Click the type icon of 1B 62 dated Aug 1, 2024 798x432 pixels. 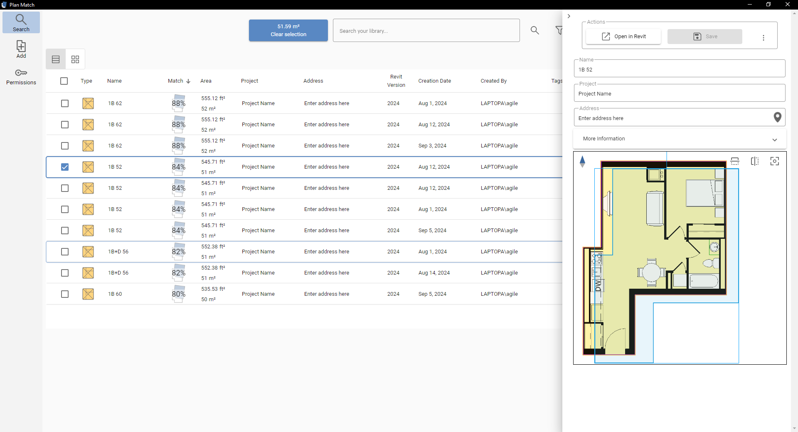88,103
